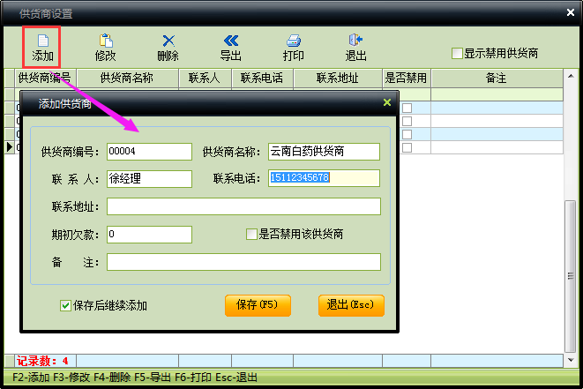Tick third row 是否禁用 checkbox in table

(407, 134)
